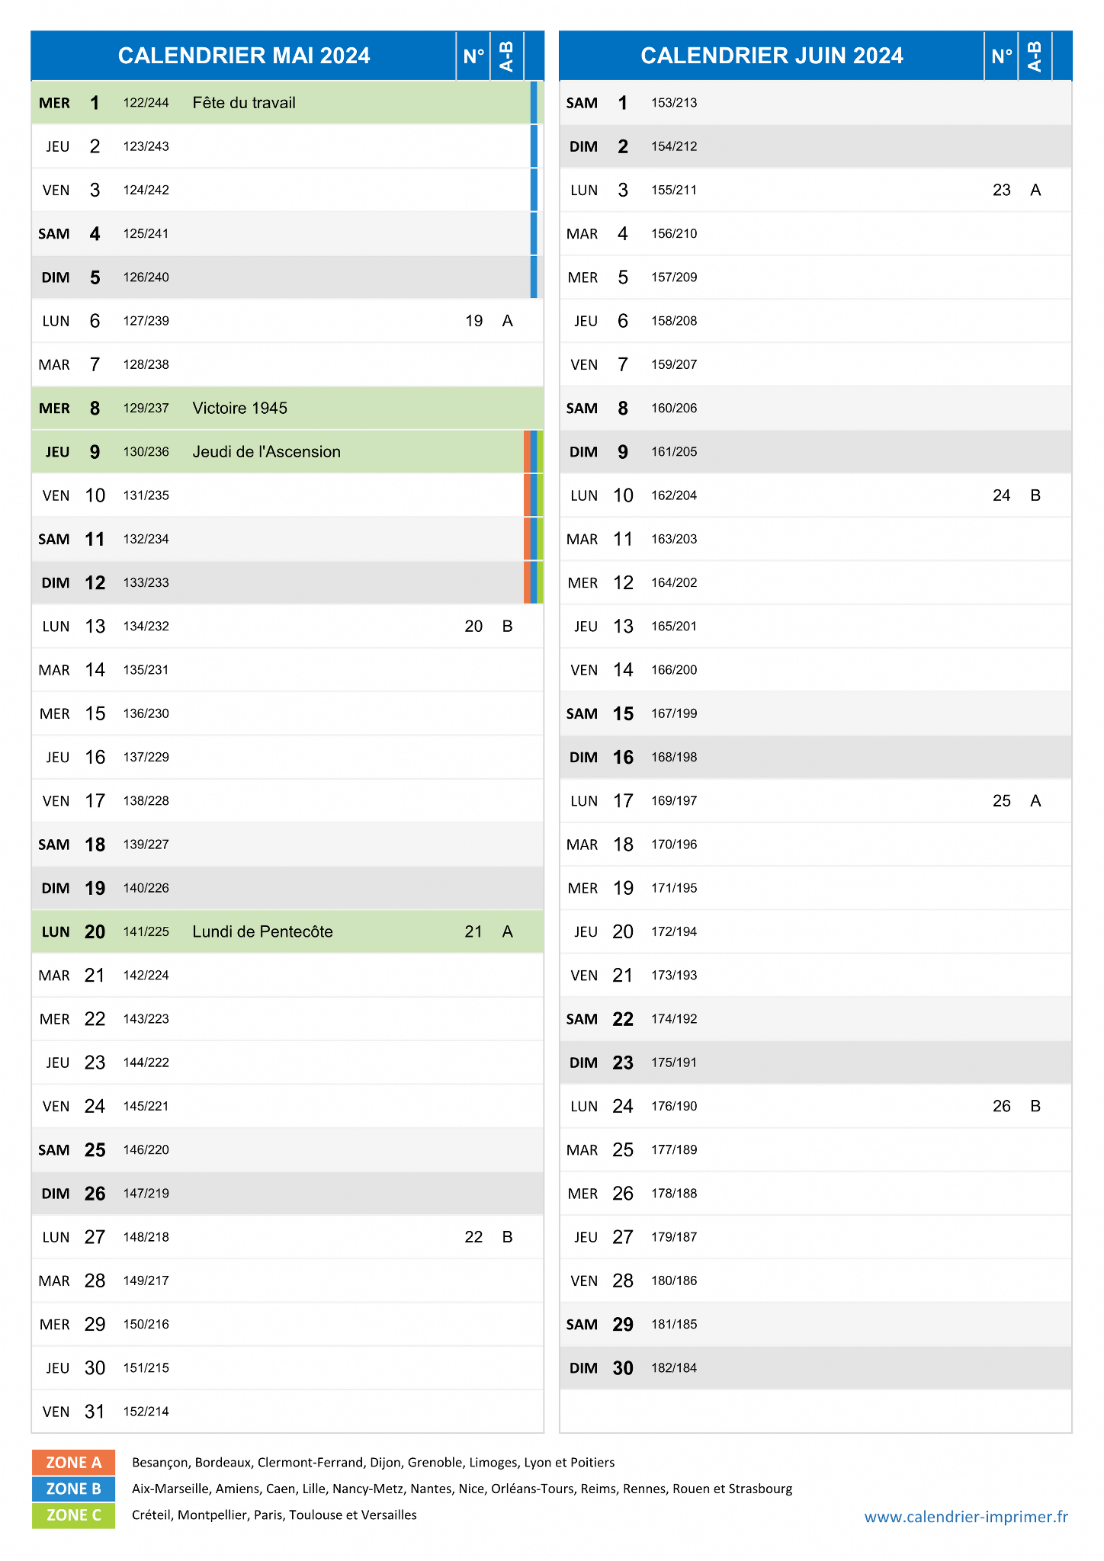Select the Victoire 1945 holiday row

point(287,409)
